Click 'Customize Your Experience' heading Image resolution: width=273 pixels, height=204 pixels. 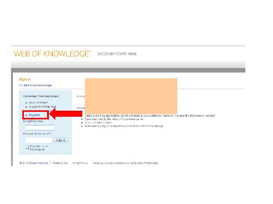point(41,96)
